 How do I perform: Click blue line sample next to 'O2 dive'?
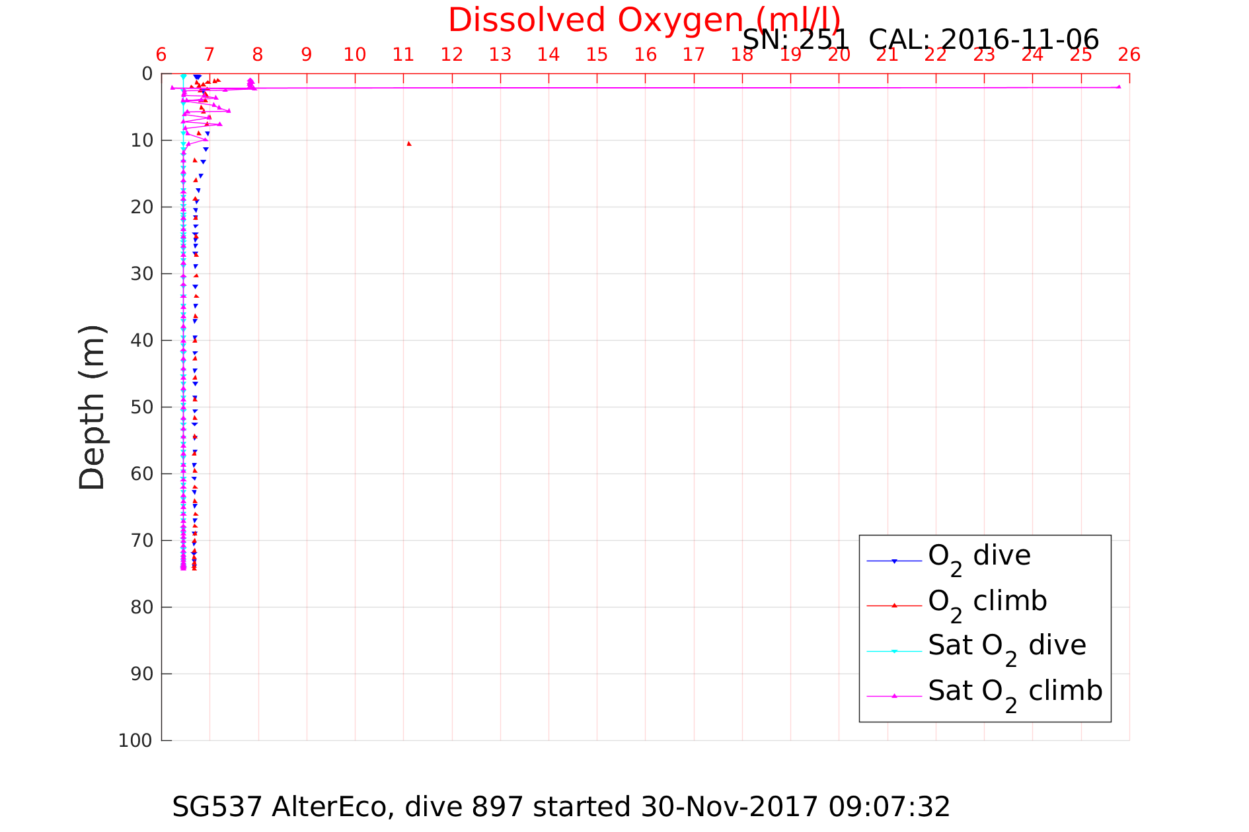(x=894, y=561)
